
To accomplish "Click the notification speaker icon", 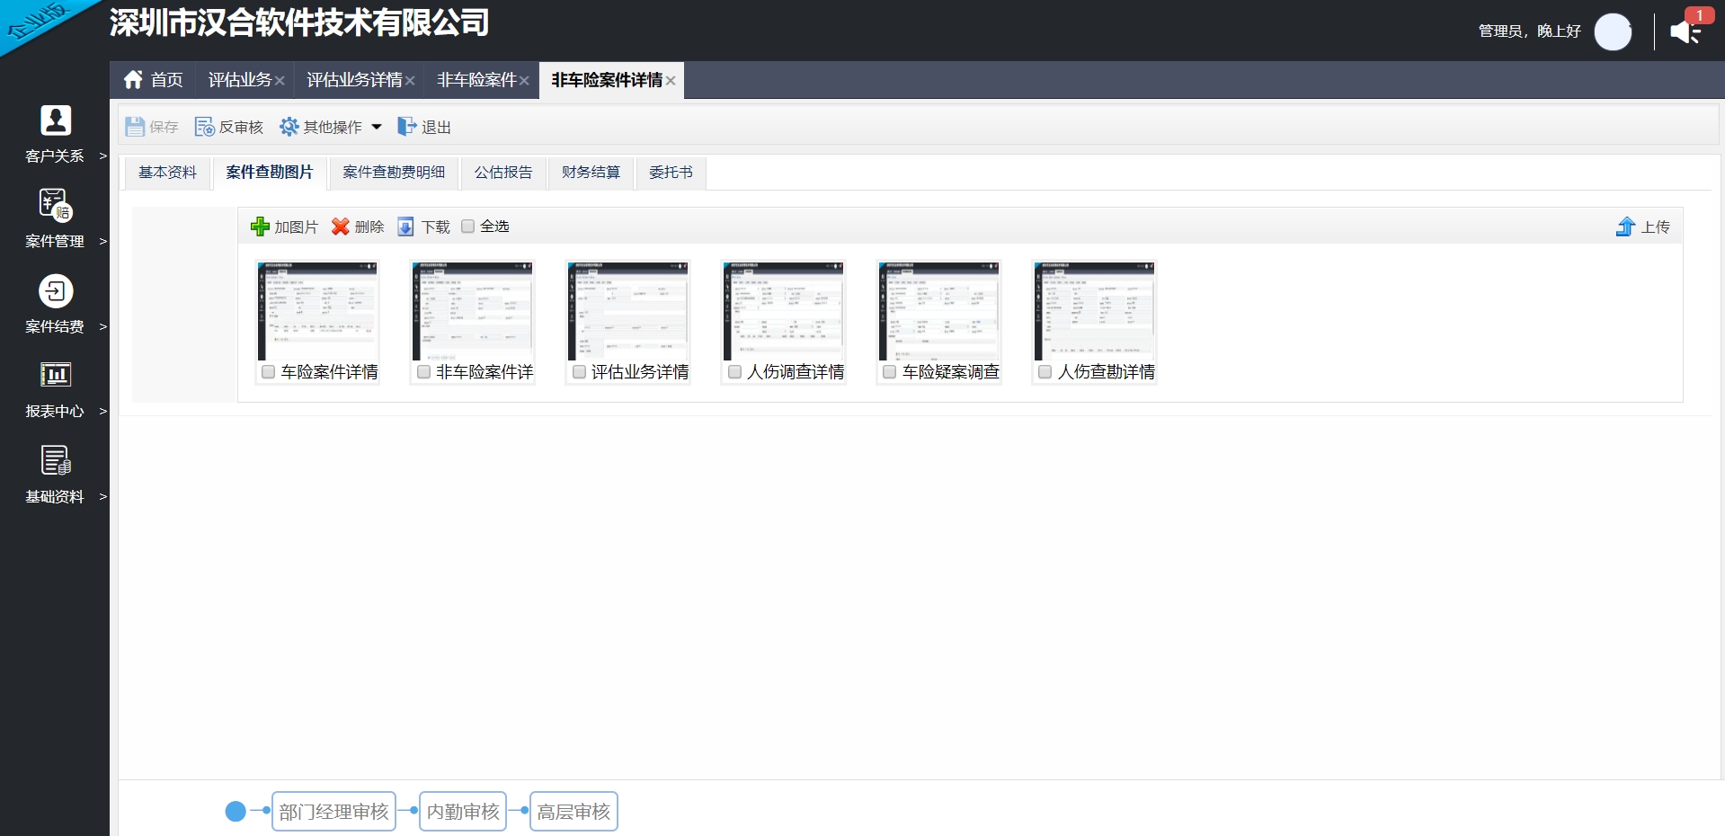I will pyautogui.click(x=1685, y=31).
